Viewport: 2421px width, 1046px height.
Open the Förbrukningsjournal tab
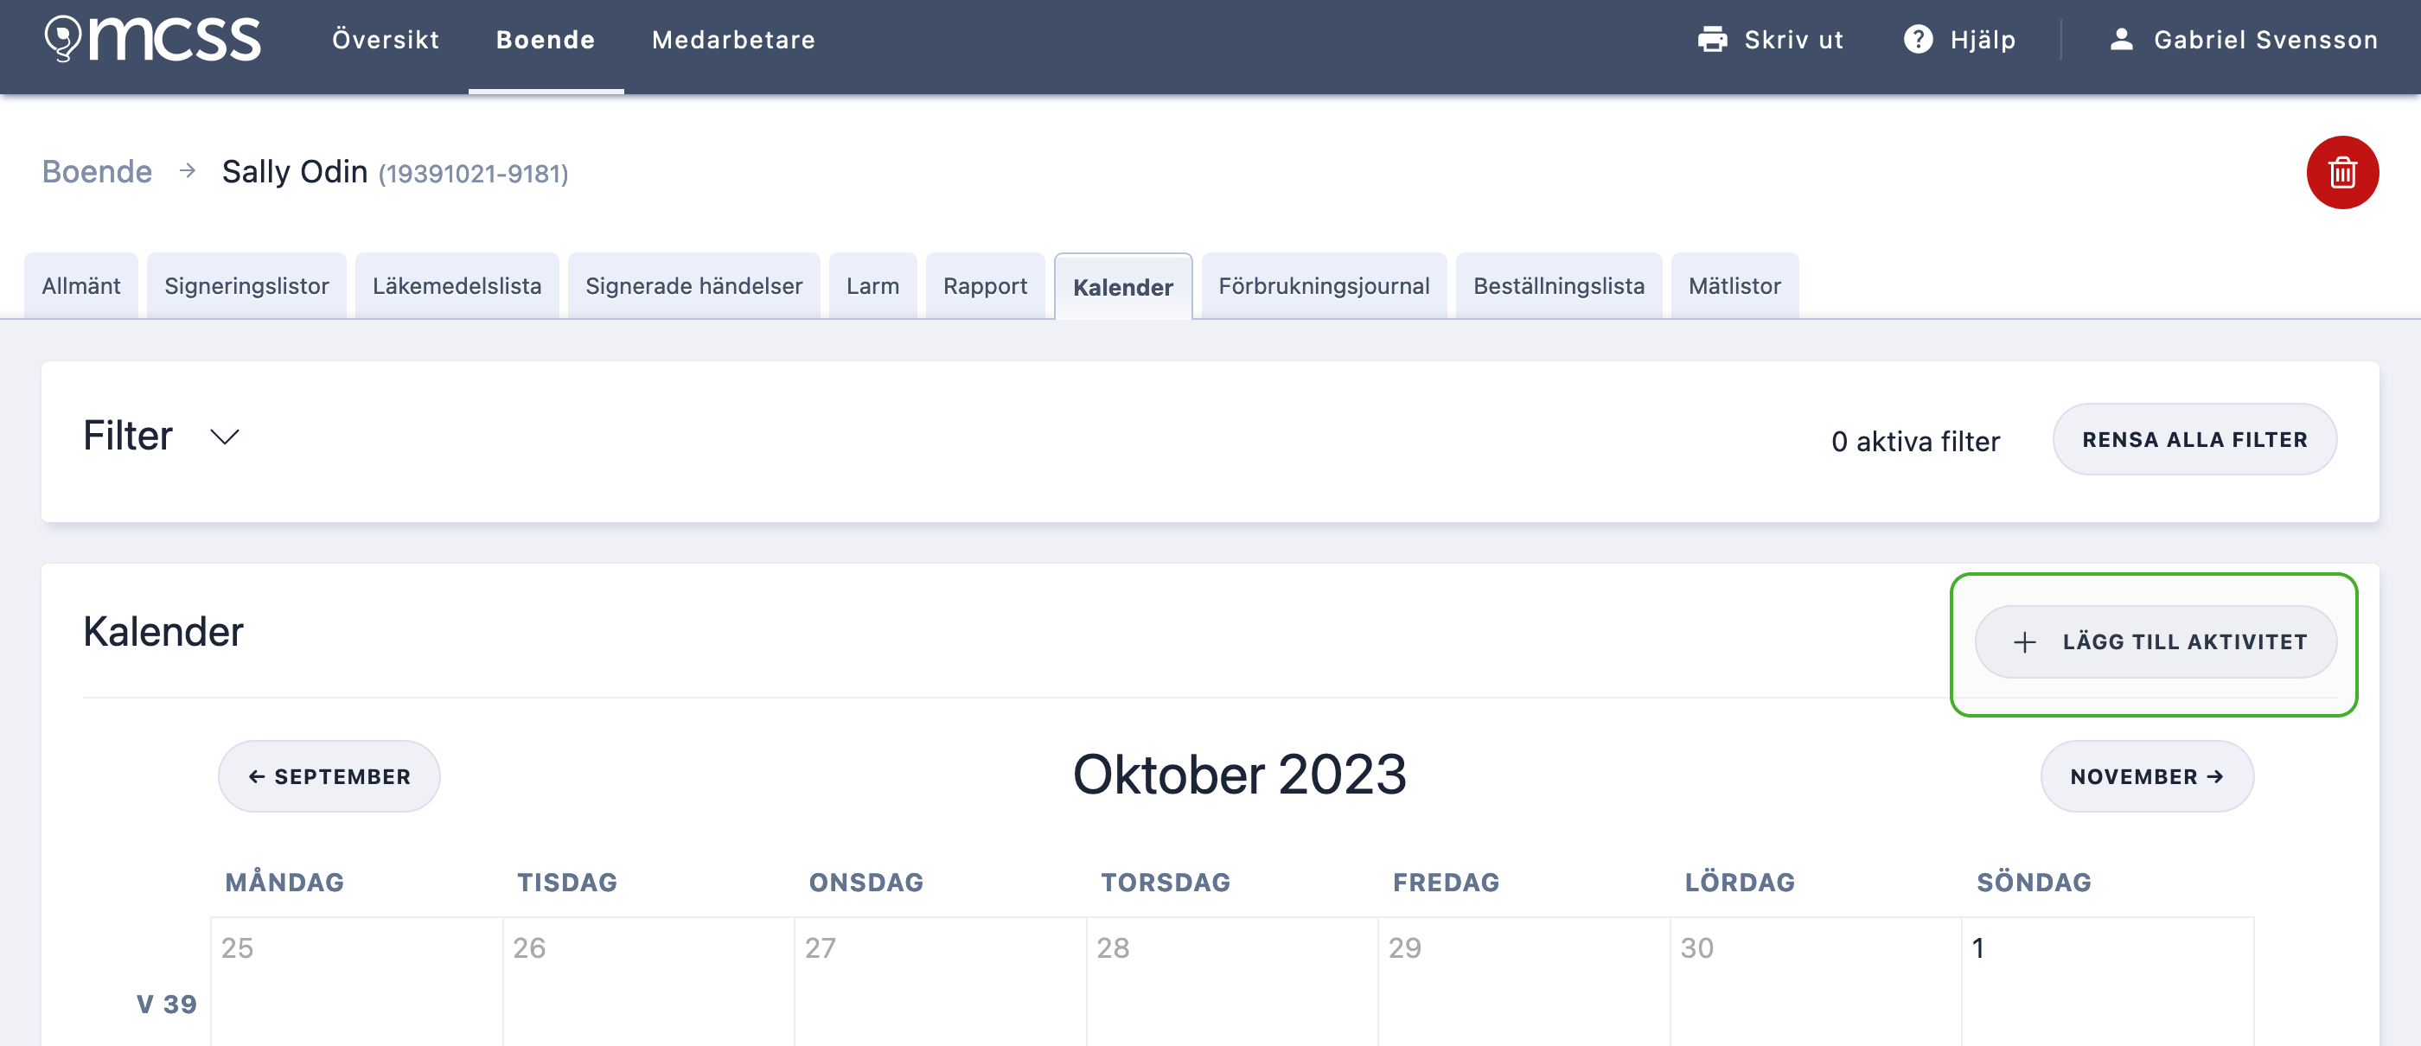1323,285
